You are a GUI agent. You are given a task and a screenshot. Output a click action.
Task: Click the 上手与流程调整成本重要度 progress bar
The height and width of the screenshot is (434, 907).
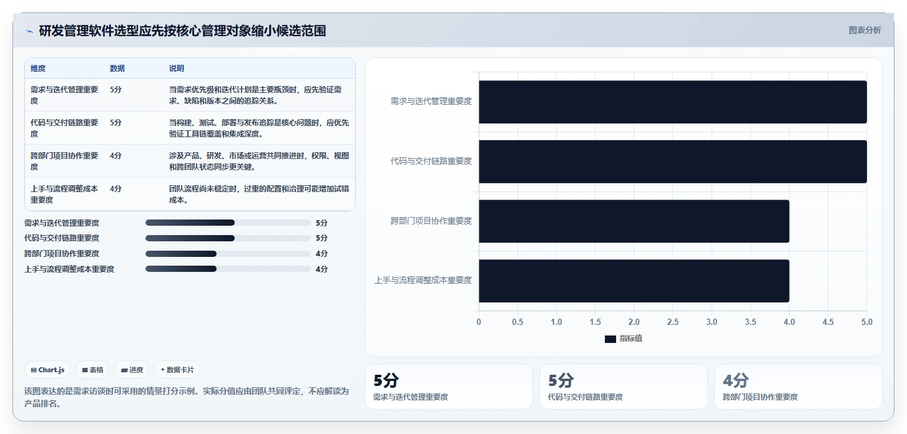tap(228, 269)
